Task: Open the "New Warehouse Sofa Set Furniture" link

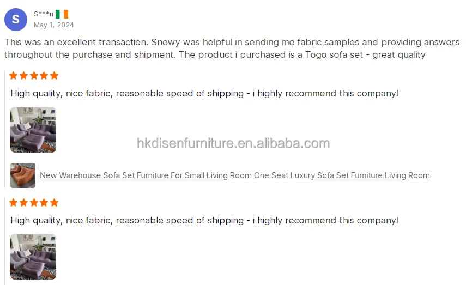Action: click(234, 175)
